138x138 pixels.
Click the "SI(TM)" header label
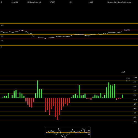52,2
